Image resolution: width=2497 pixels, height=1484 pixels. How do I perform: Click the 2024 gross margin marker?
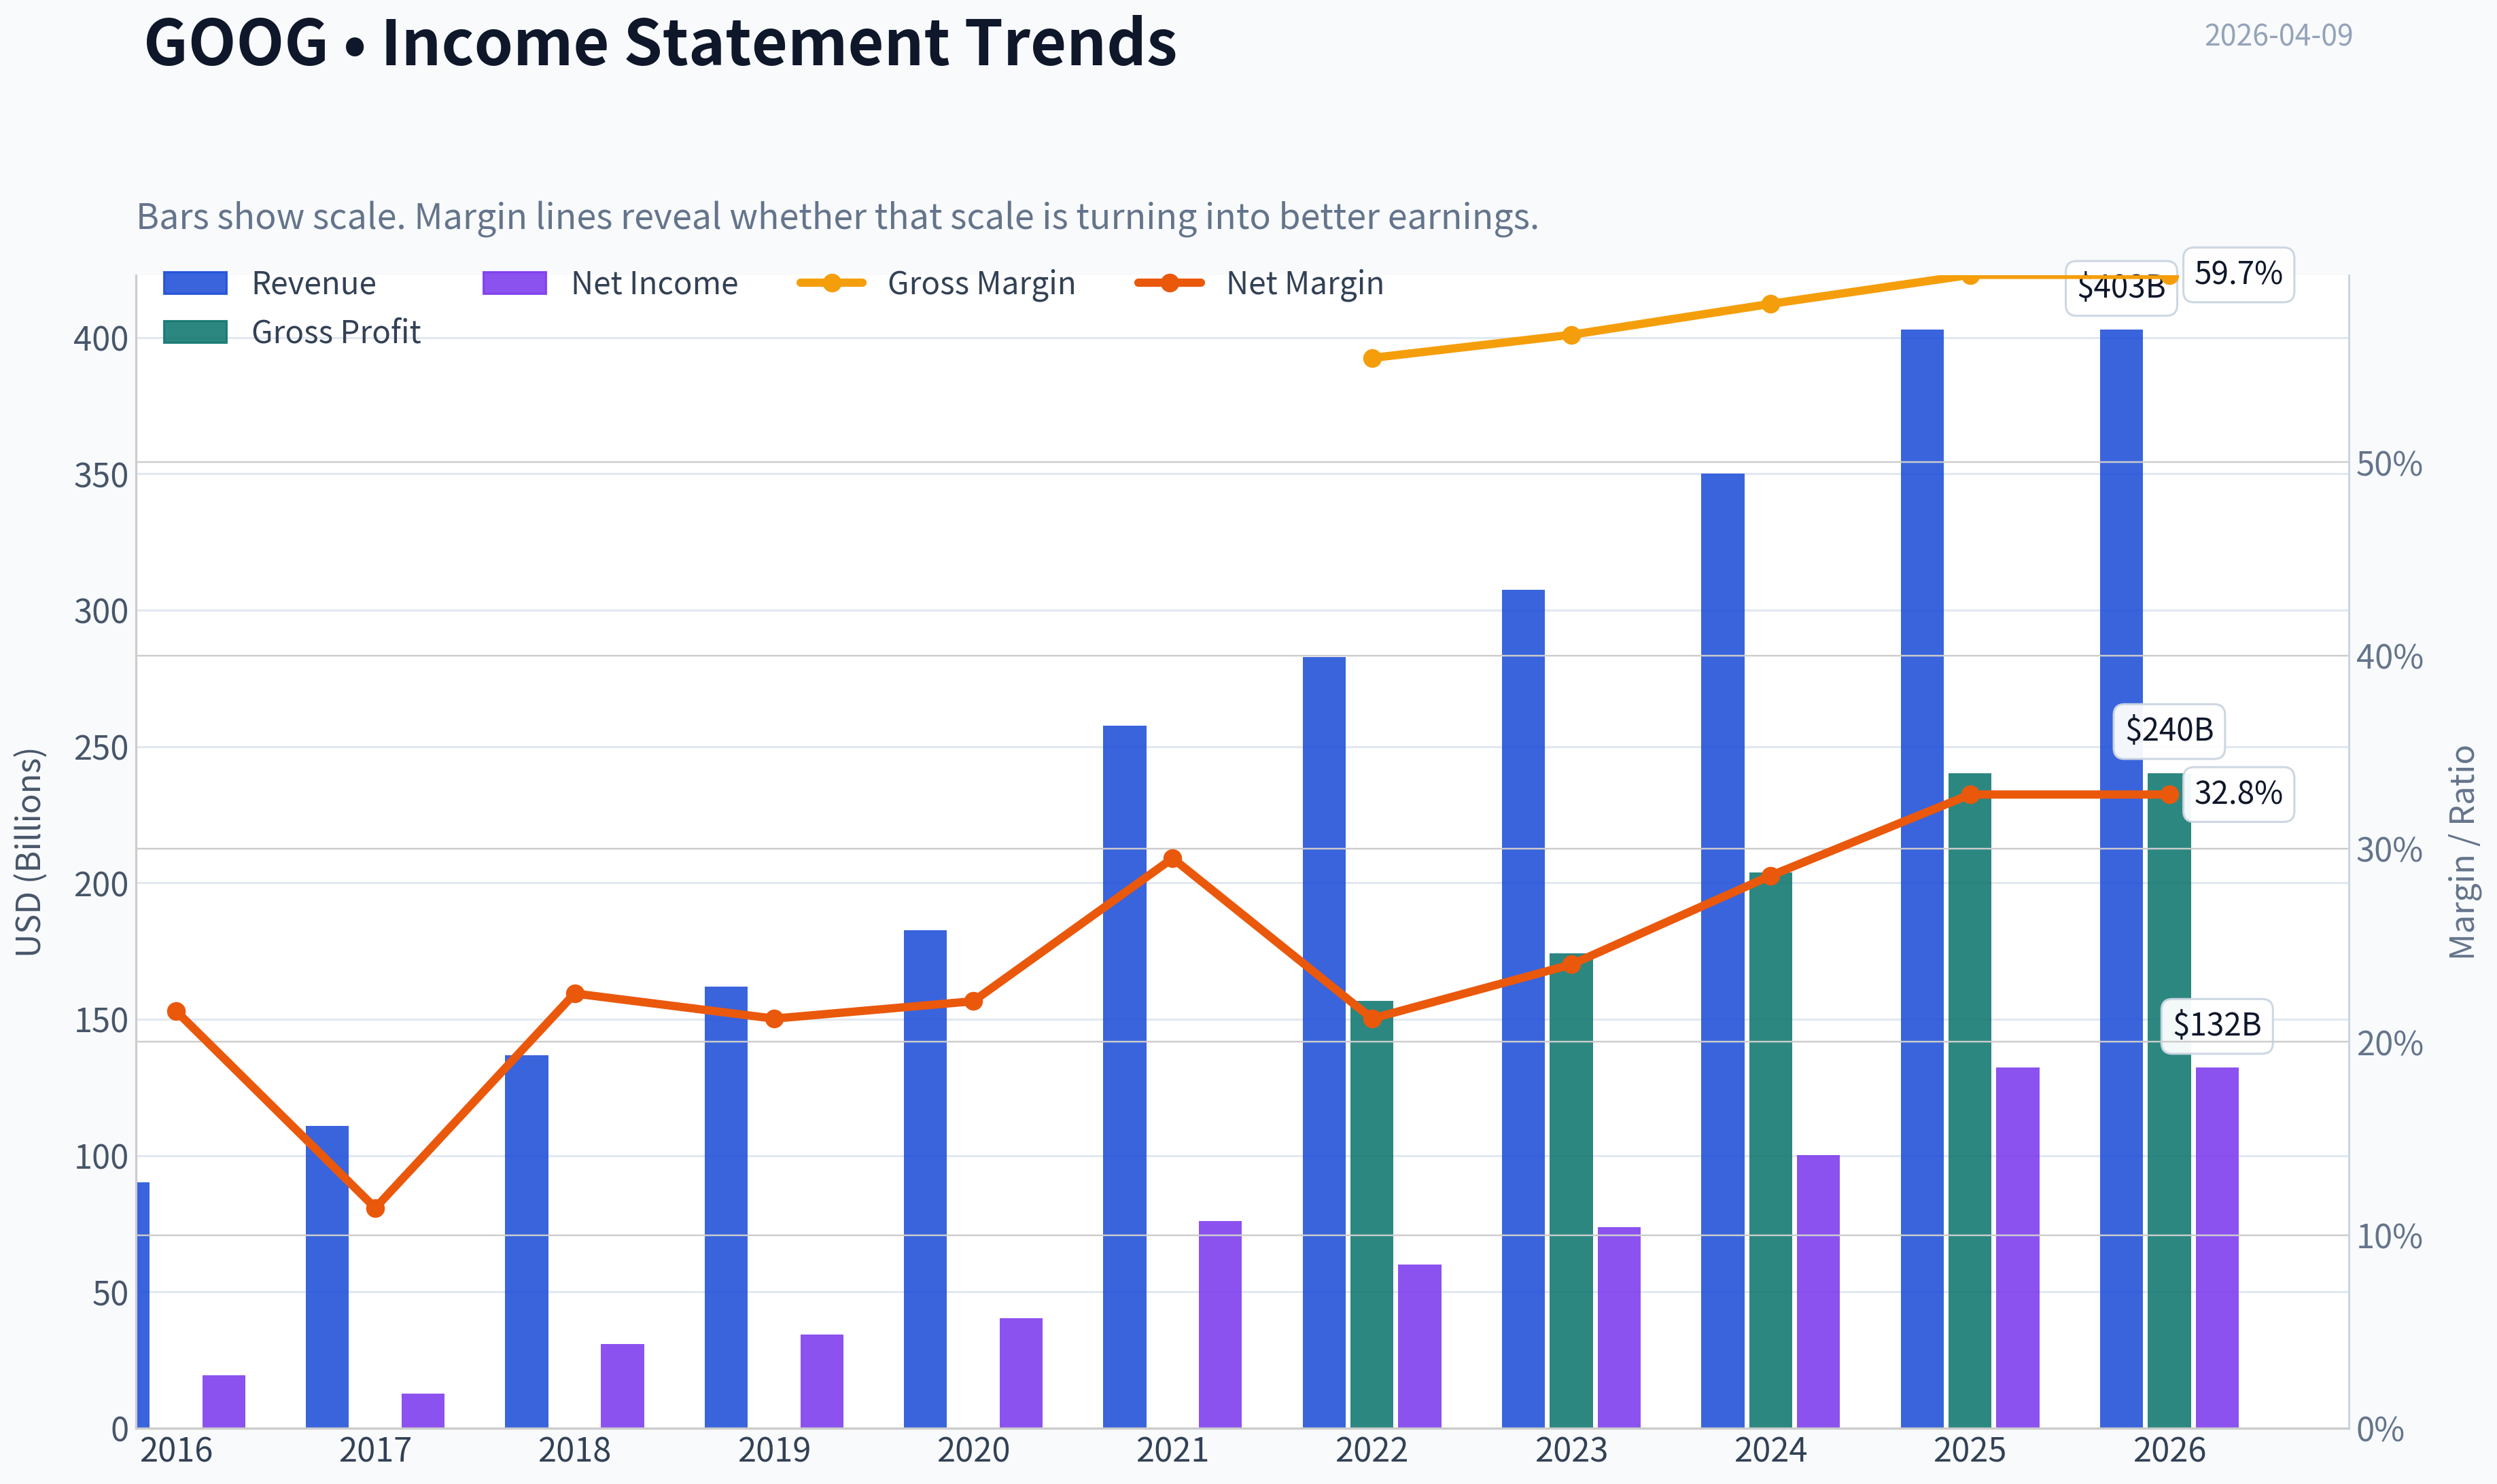[x=1770, y=304]
